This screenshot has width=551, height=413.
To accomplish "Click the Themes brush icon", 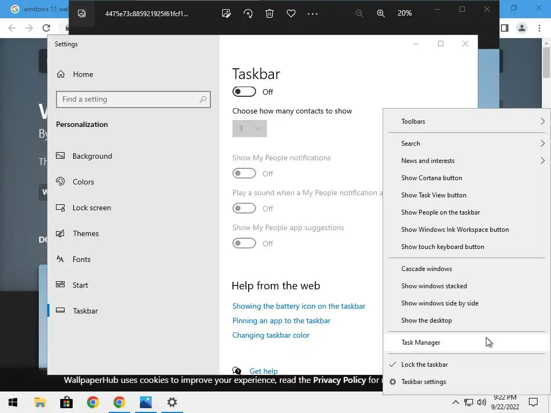I will click(x=60, y=233).
